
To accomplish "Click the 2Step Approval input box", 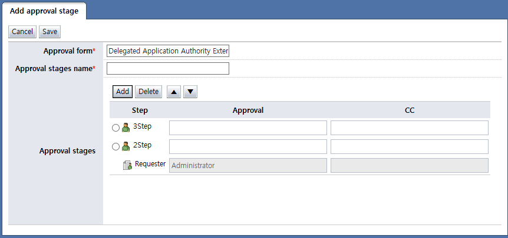I will [x=248, y=147].
